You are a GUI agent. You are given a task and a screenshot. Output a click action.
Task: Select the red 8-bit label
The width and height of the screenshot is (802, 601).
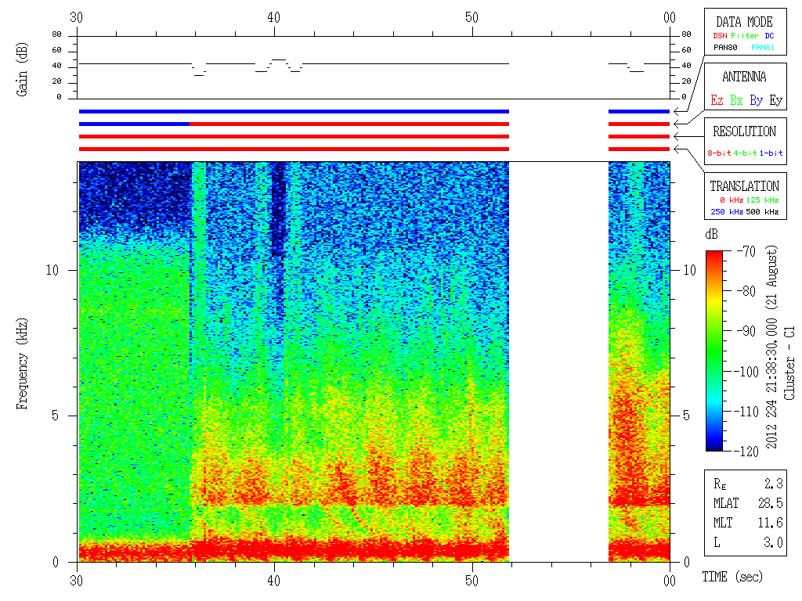coord(719,153)
